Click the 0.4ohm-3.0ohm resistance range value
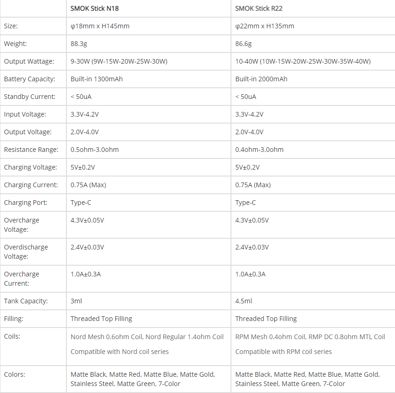The width and height of the screenshot is (395, 393). pos(259,150)
